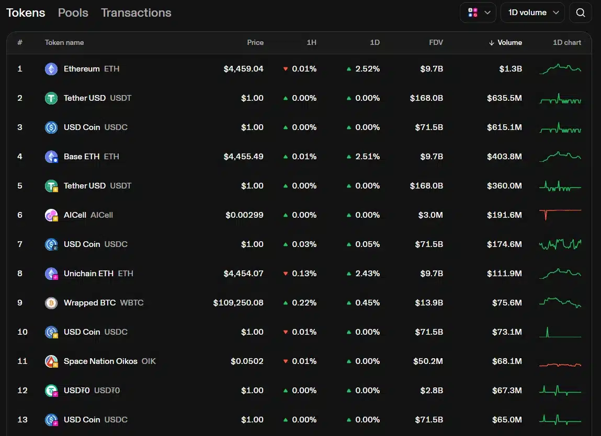Click the Base ETH token icon
This screenshot has height=436, width=601.
51,156
